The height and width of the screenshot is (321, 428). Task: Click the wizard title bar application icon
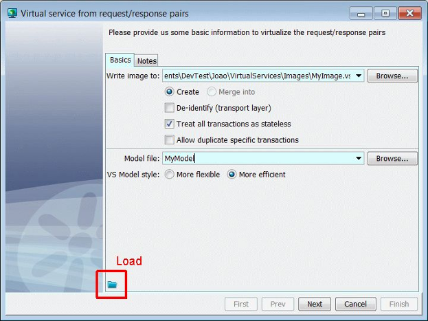click(x=12, y=13)
